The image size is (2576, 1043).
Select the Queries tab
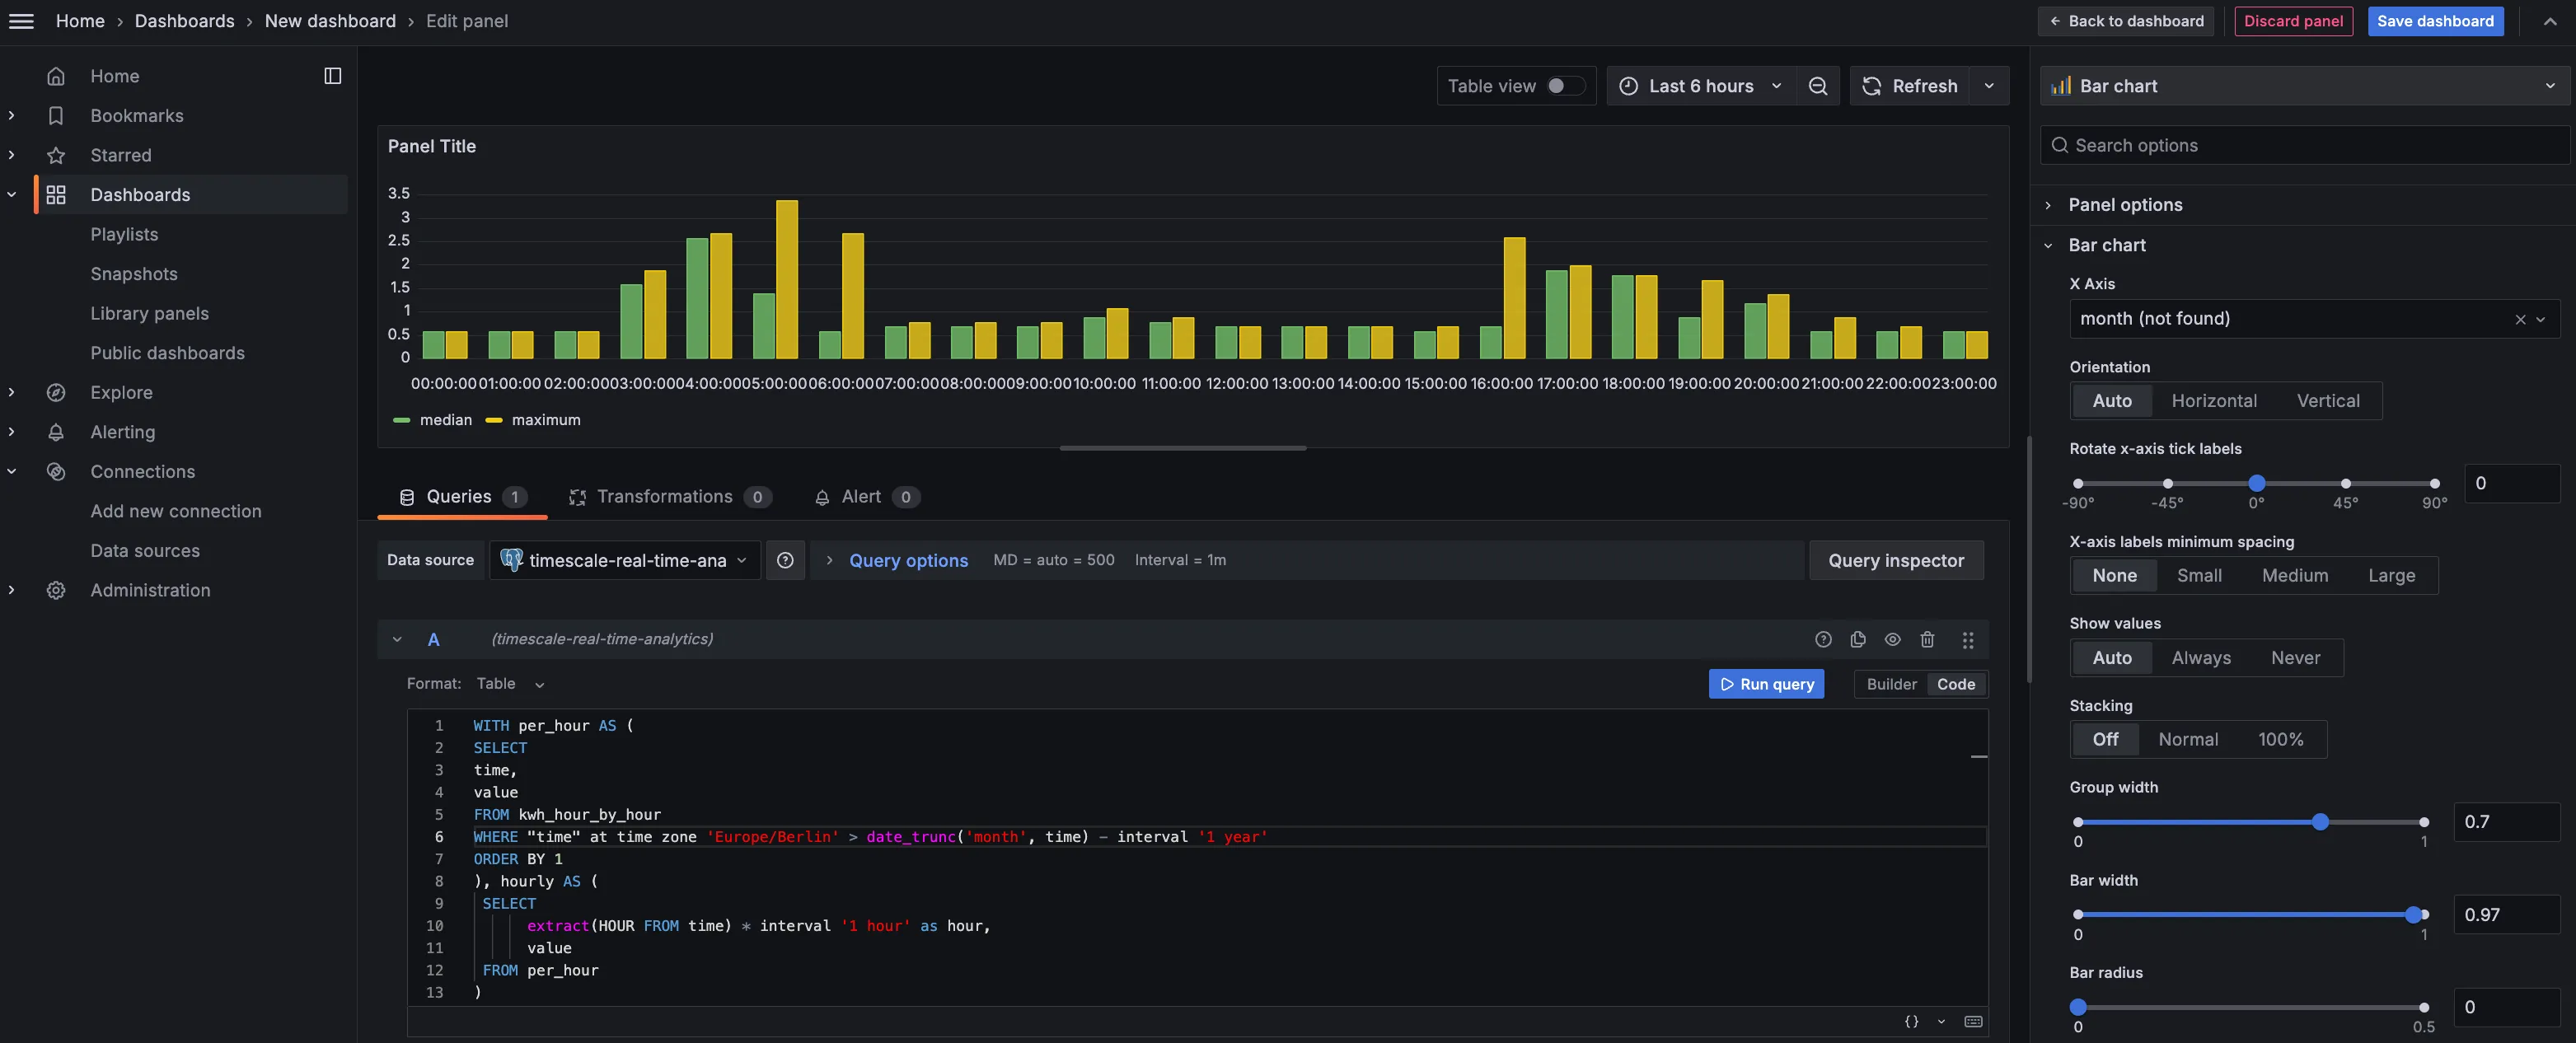[x=462, y=497]
